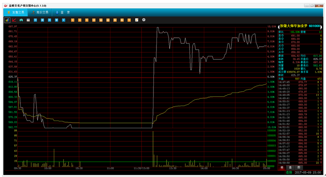Switch to the 图 tab at panel bottom
The image size is (326, 177).
tap(299, 167)
